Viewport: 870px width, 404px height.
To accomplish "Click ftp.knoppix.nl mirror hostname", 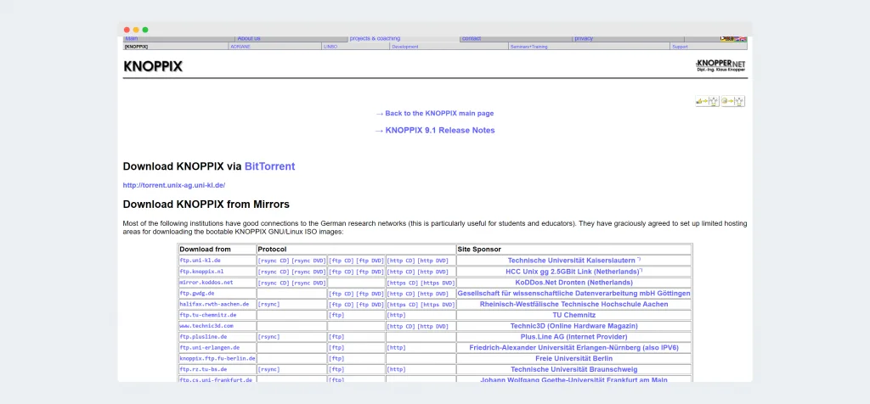I will coord(201,272).
